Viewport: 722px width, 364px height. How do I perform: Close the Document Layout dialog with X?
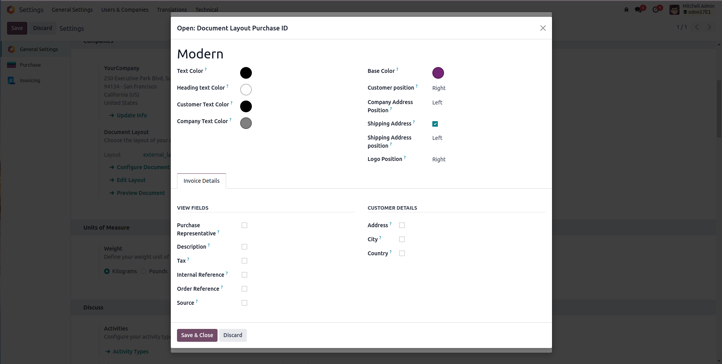(543, 28)
